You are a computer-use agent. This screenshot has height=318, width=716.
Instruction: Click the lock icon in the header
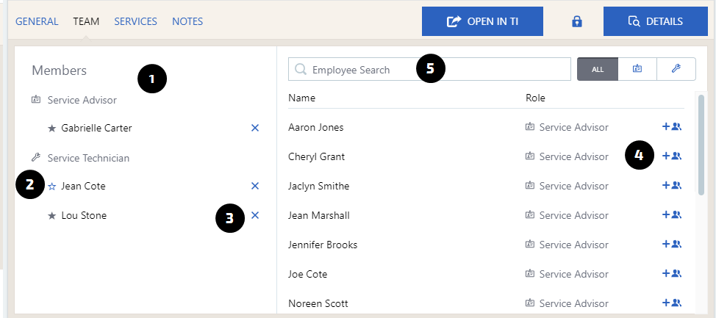577,21
